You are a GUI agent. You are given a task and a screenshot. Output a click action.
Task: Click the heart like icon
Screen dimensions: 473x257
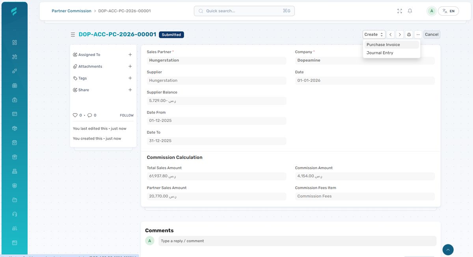pyautogui.click(x=75, y=115)
